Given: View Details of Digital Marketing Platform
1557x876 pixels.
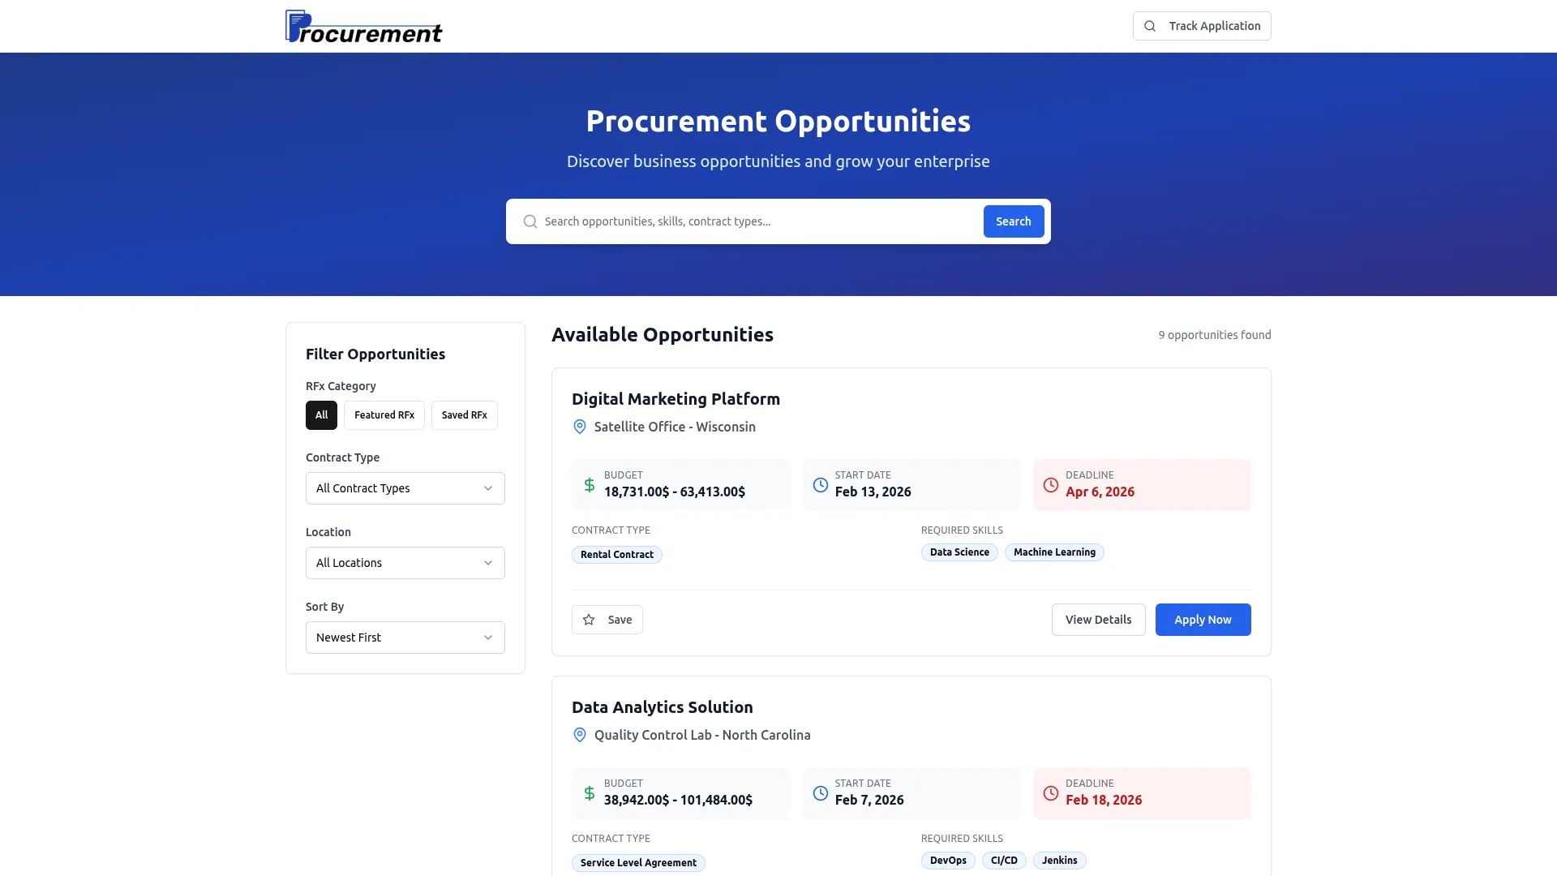Looking at the screenshot, I should pyautogui.click(x=1098, y=619).
